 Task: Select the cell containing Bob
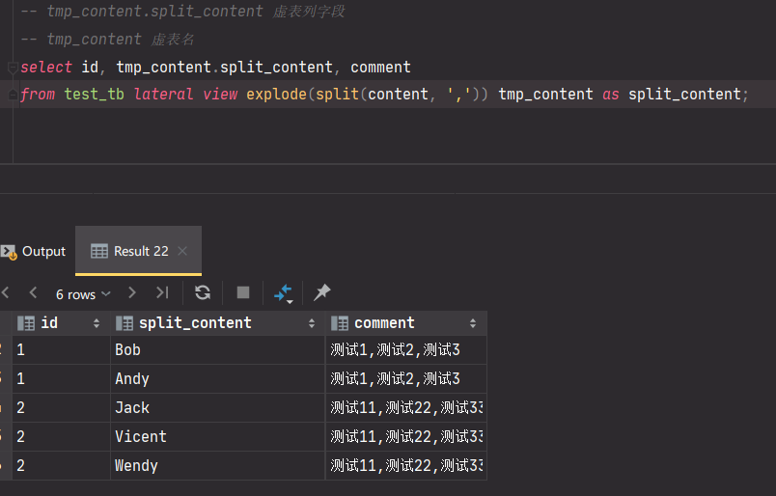(127, 349)
